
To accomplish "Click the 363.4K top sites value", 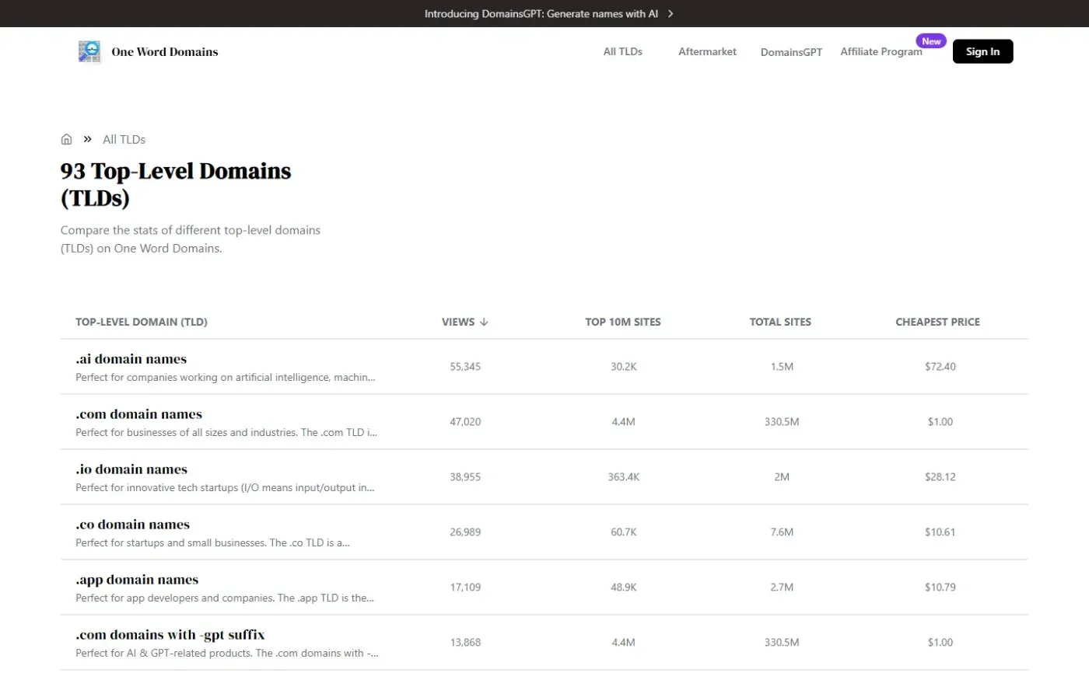I will pyautogui.click(x=624, y=477).
